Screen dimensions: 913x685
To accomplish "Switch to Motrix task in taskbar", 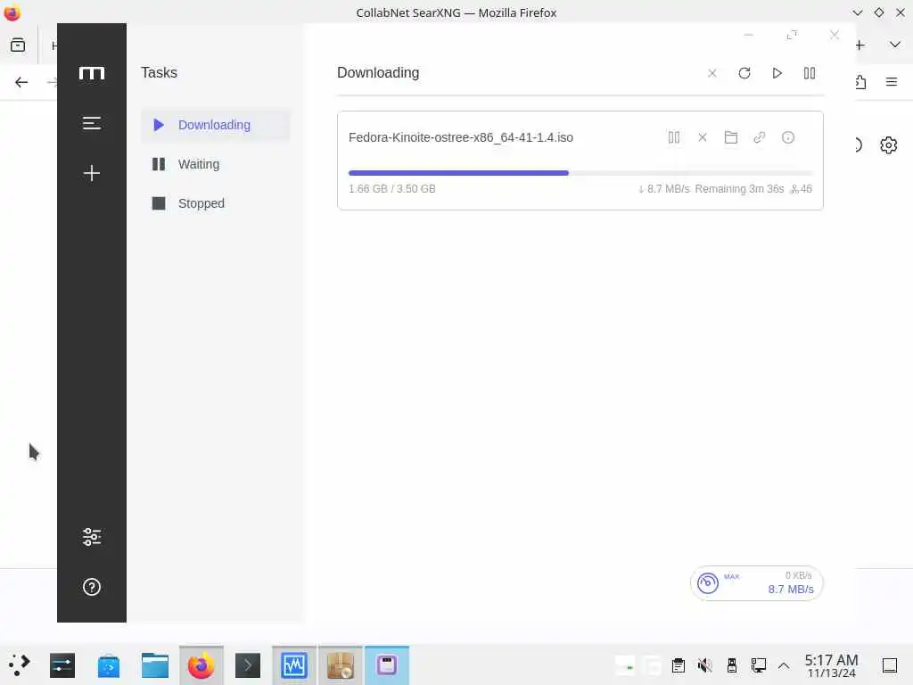I will pyautogui.click(x=387, y=665).
